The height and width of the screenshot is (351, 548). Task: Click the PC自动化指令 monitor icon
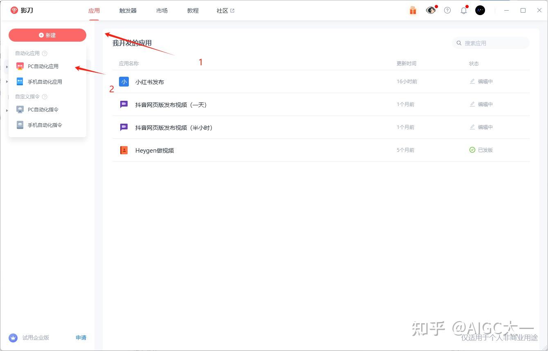pos(20,109)
